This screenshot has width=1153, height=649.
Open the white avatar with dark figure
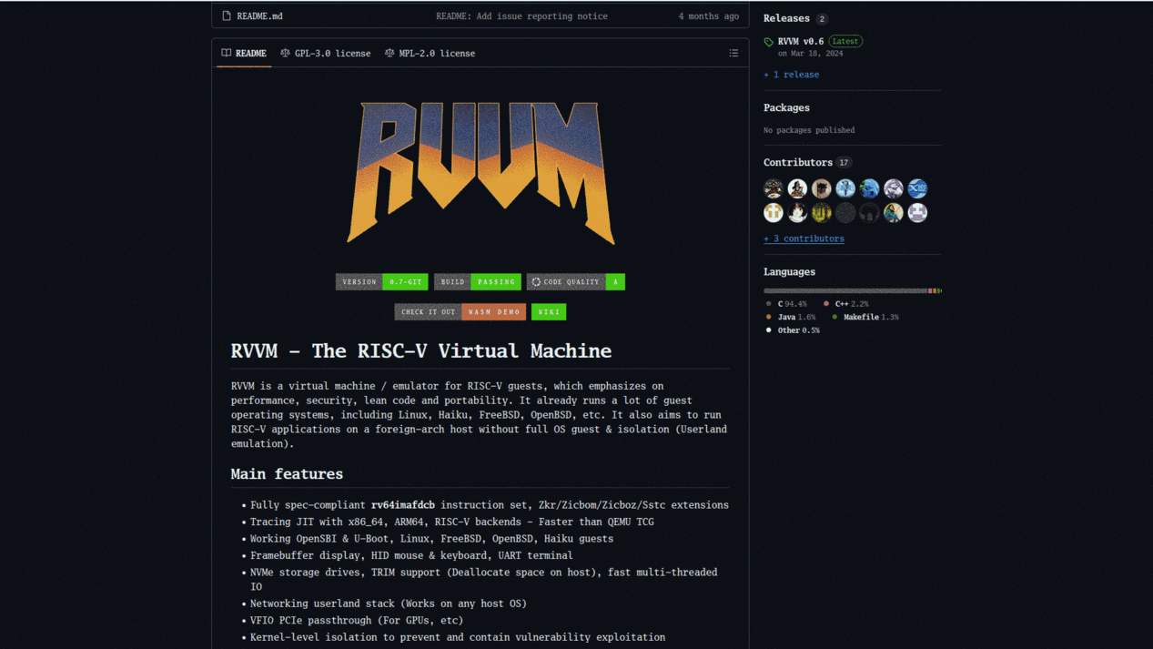click(797, 188)
